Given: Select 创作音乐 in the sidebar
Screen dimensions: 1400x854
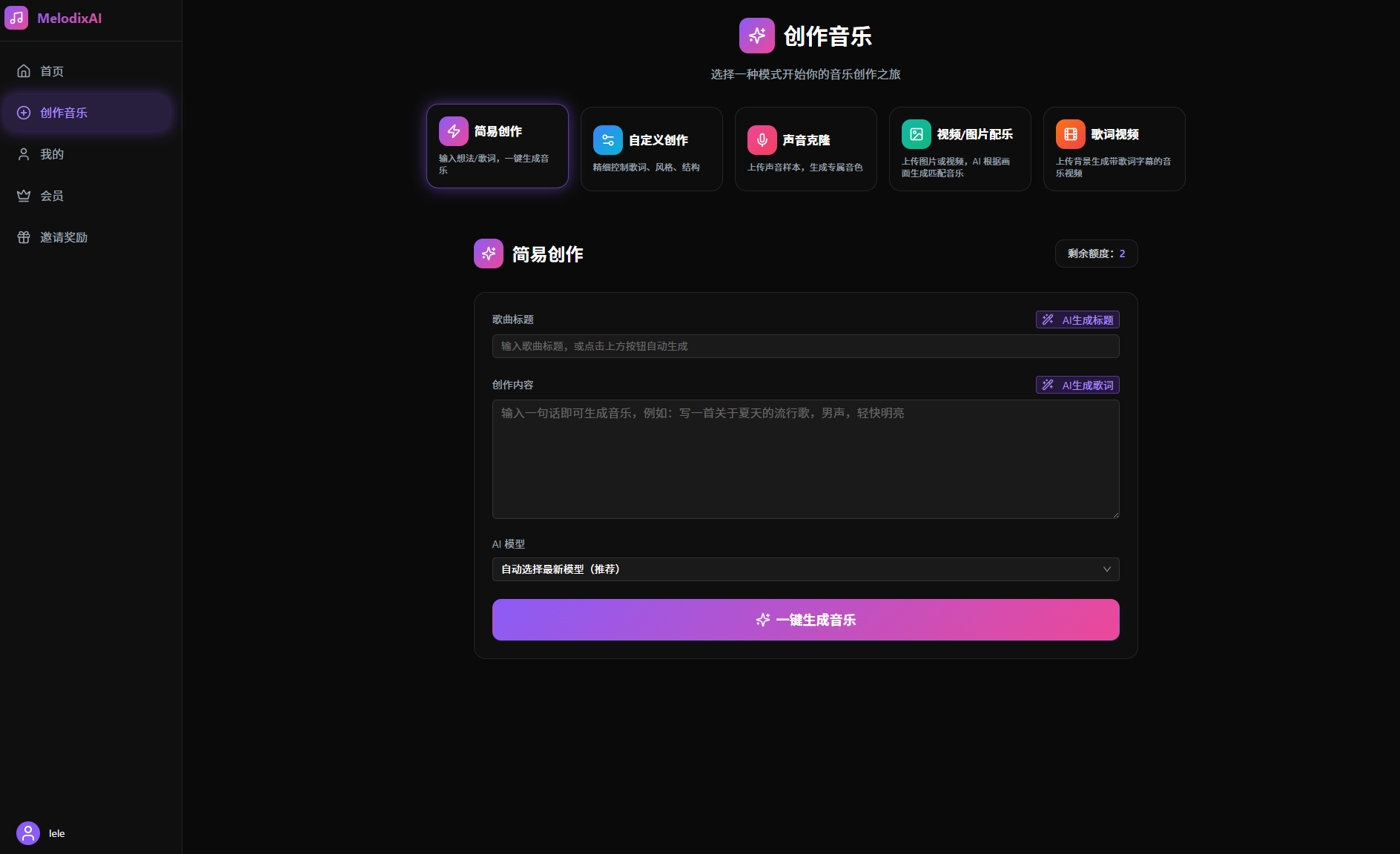Looking at the screenshot, I should (x=87, y=113).
